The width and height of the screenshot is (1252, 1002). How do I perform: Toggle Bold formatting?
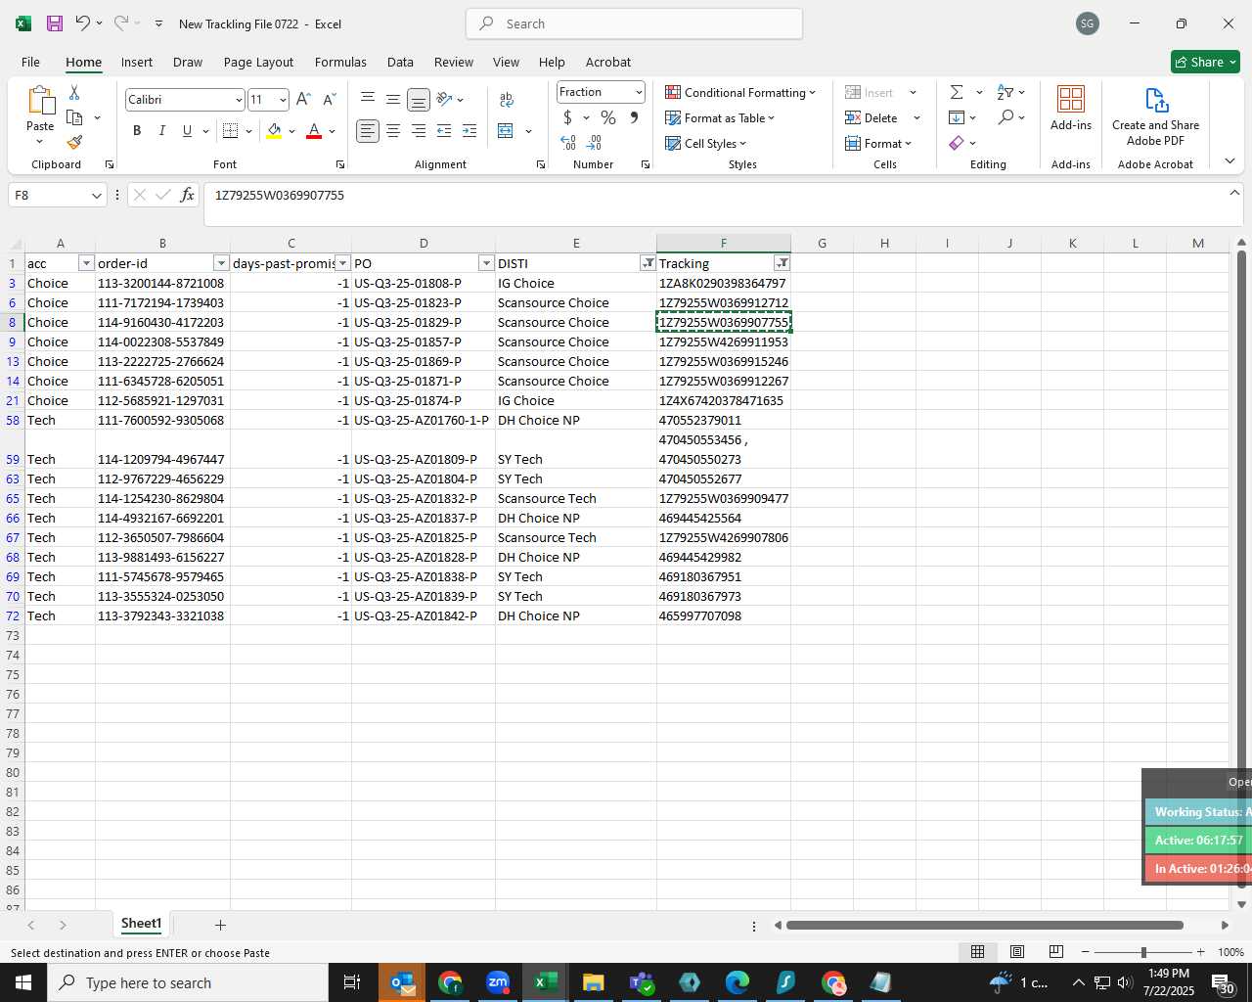(137, 130)
